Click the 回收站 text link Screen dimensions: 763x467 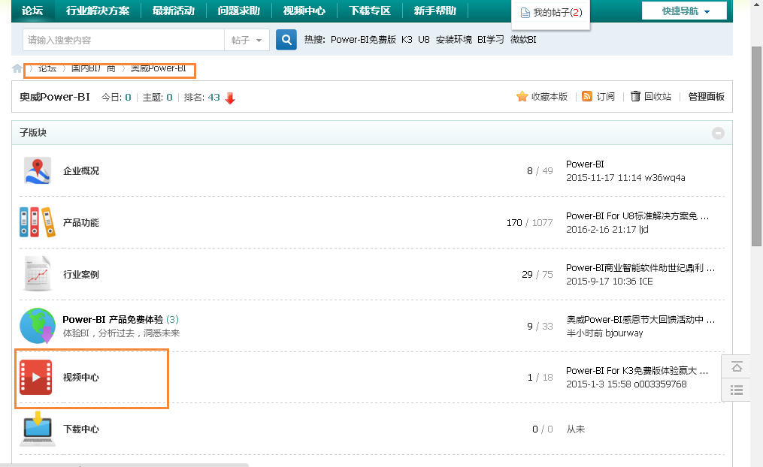pyautogui.click(x=658, y=97)
